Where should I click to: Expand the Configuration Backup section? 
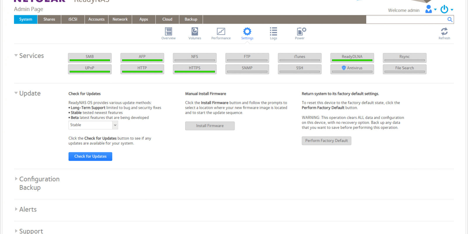coord(16,179)
